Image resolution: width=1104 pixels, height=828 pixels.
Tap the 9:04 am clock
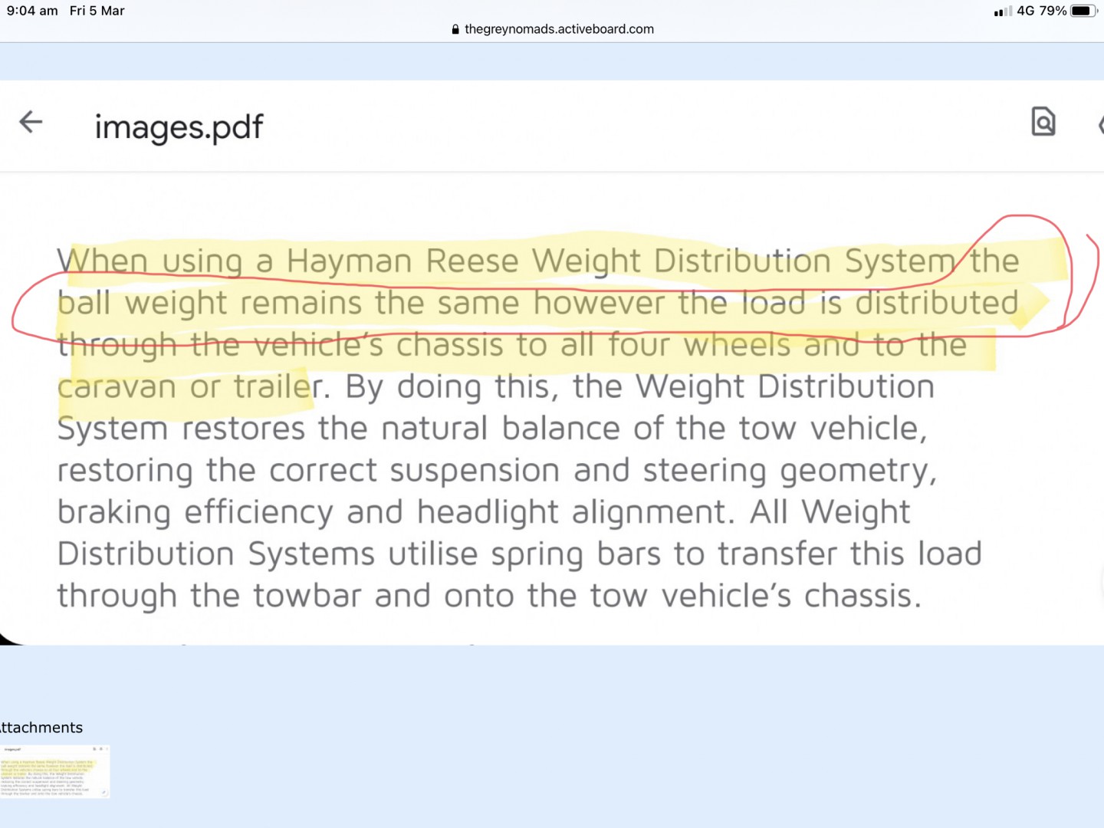point(32,11)
